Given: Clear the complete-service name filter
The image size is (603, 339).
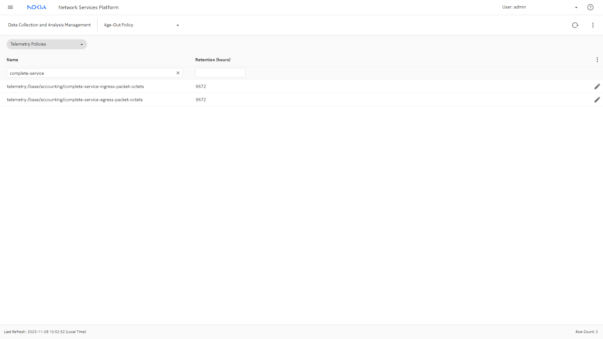Looking at the screenshot, I should point(178,73).
